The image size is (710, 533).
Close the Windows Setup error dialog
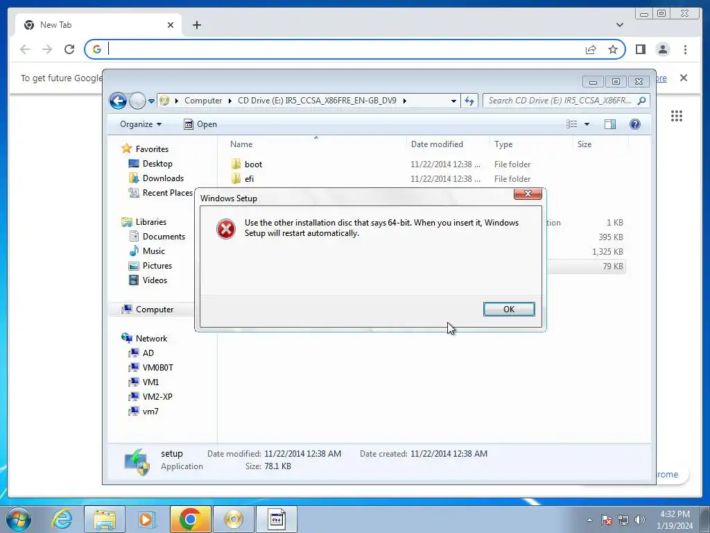(528, 194)
